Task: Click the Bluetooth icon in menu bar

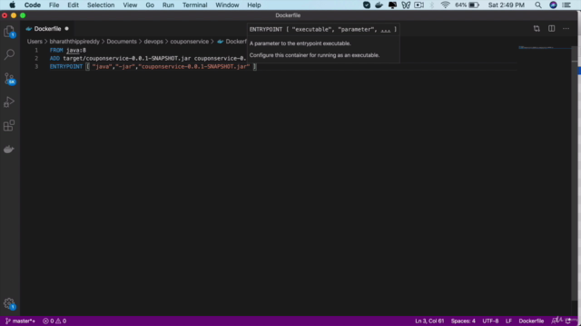Action: (x=432, y=5)
